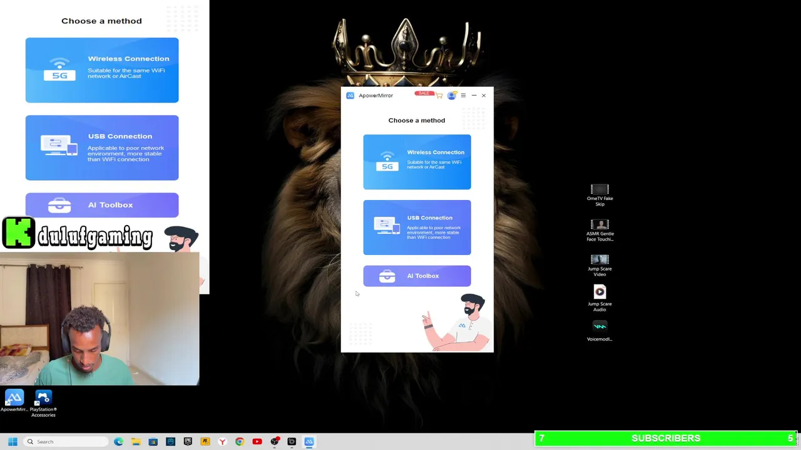
Task: Select Wireless Connection in the enlarged left overlay
Action: tap(102, 70)
